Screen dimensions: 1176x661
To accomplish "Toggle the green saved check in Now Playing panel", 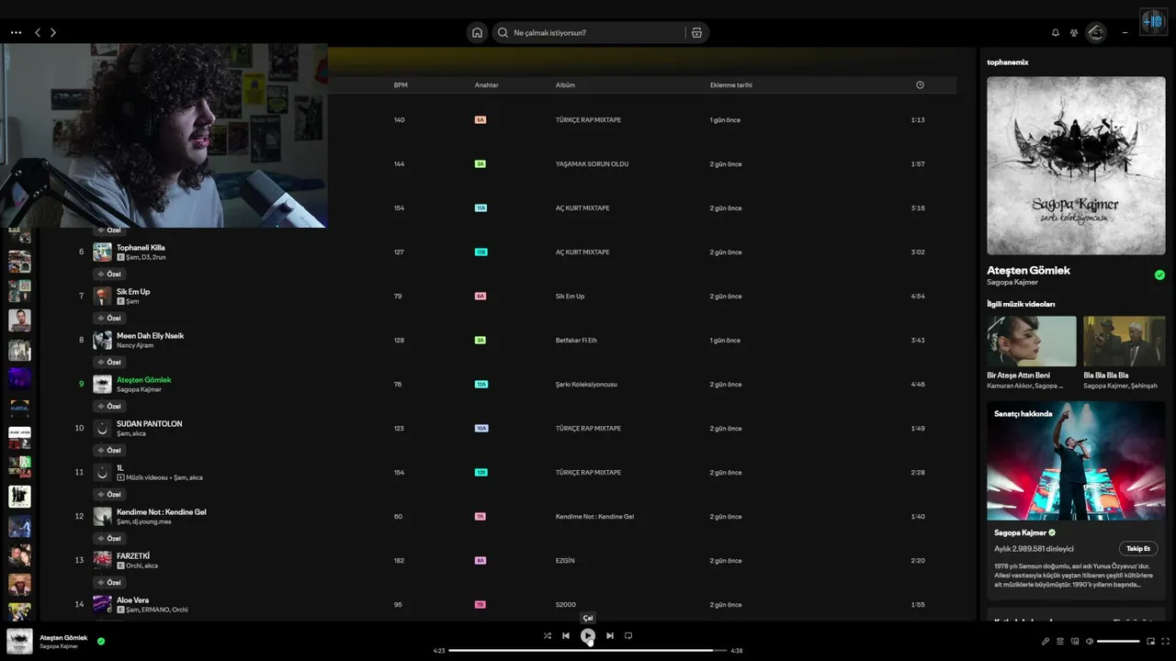I will (x=1159, y=274).
